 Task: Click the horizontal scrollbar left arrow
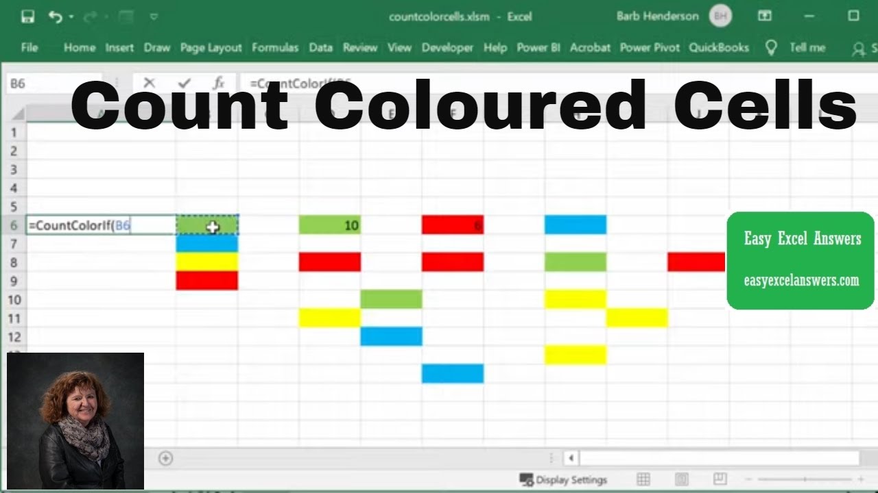pyautogui.click(x=571, y=457)
